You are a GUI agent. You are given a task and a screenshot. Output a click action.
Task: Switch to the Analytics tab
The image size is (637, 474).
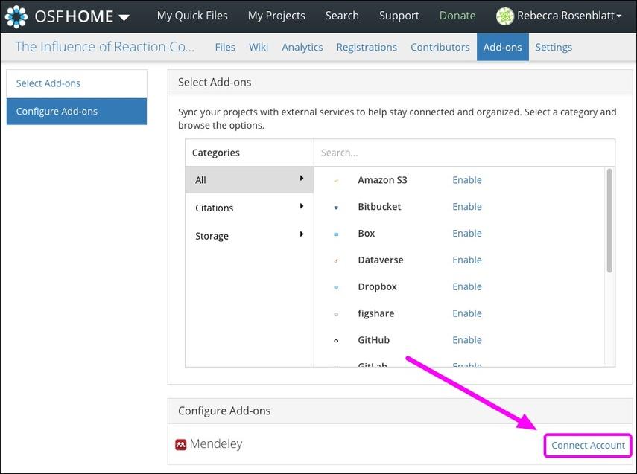(302, 47)
